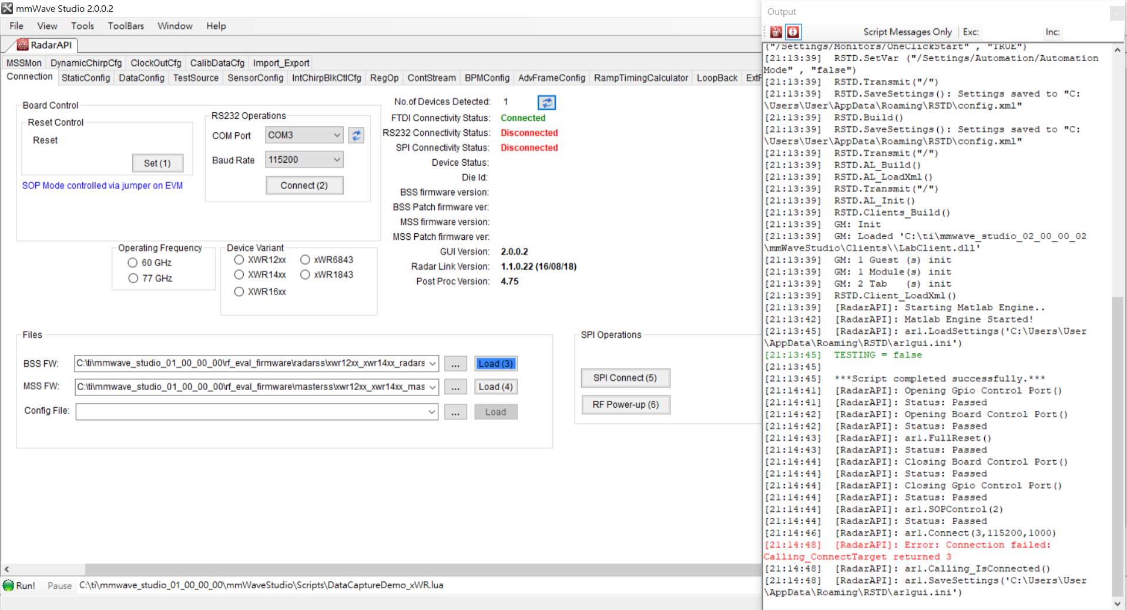Image resolution: width=1127 pixels, height=610 pixels.
Task: Open the Help menu
Action: pos(216,26)
